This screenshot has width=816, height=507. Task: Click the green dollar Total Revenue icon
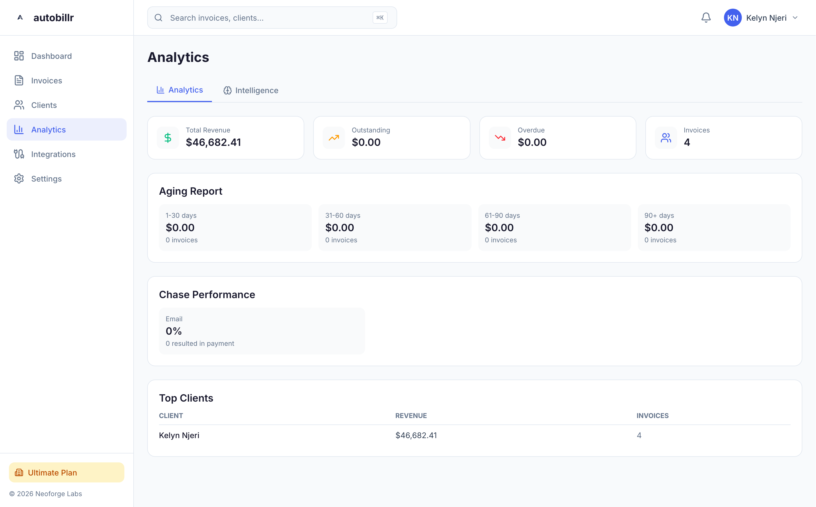point(168,138)
